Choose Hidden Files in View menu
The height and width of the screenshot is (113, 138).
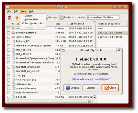click(33, 20)
